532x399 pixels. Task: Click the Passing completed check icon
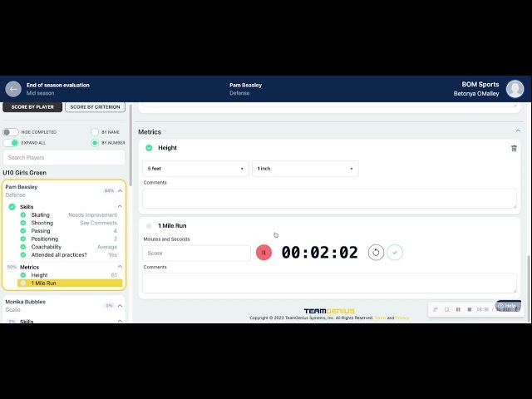coord(23,231)
